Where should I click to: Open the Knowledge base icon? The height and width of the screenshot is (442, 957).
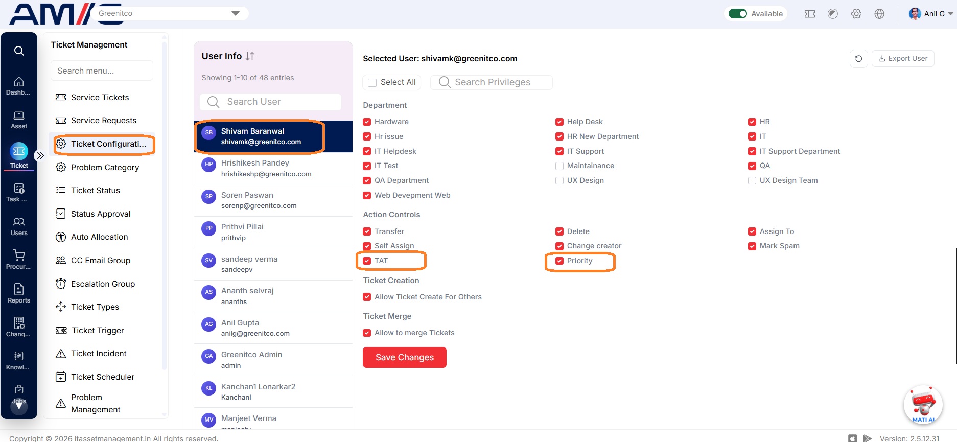tap(19, 360)
